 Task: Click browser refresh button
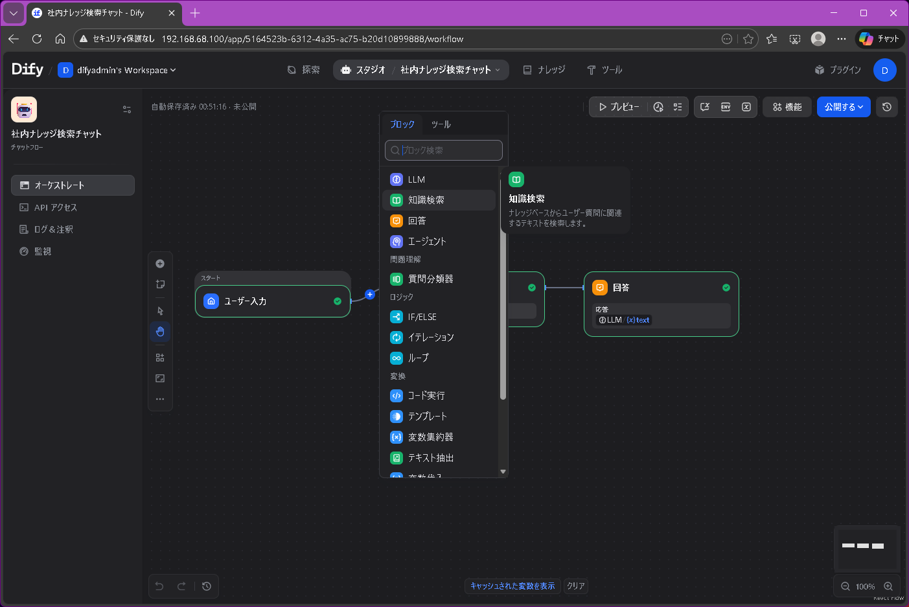tap(37, 39)
